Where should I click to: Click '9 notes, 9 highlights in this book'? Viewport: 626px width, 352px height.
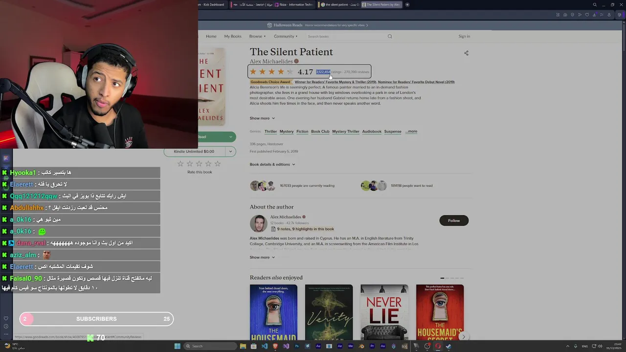[306, 229]
